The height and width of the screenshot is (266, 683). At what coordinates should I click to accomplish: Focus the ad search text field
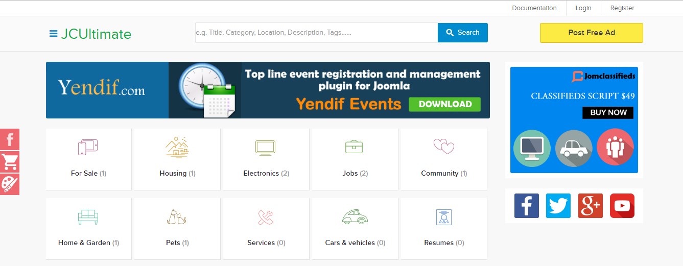[x=316, y=33]
